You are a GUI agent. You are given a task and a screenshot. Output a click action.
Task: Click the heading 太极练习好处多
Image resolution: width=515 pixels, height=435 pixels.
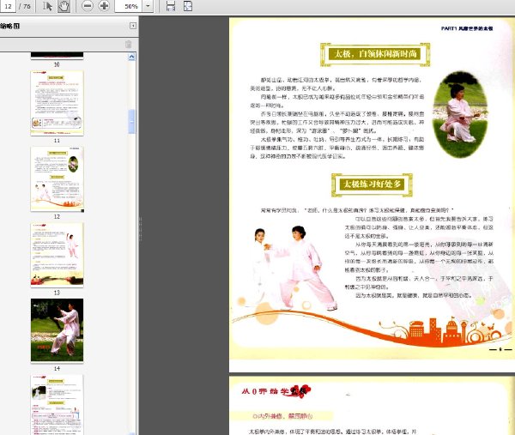pyautogui.click(x=372, y=184)
